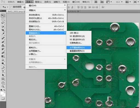Click the default colors icon
Viewport: 140px width, 108px height.
[x=1, y=90]
